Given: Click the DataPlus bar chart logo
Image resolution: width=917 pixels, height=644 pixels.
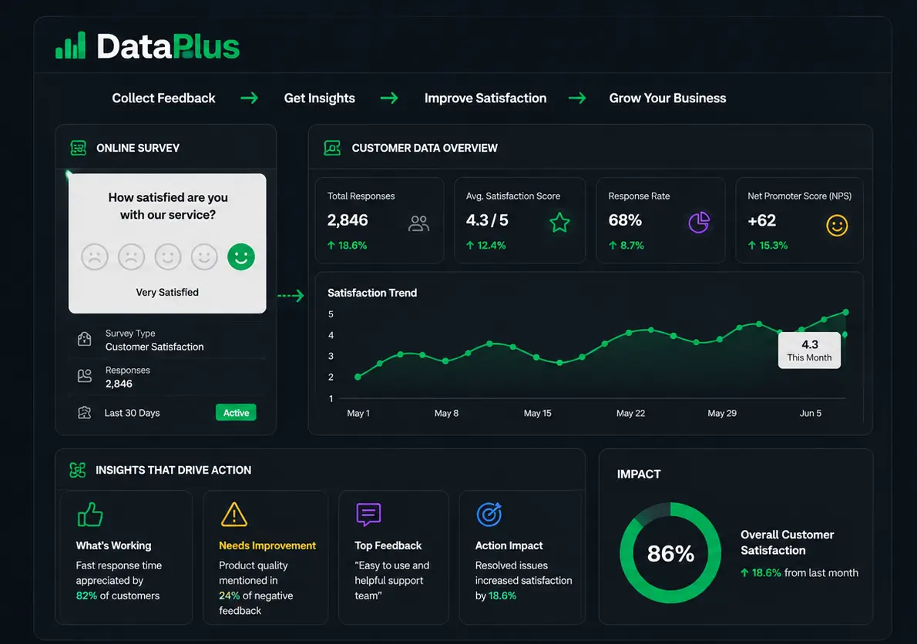Looking at the screenshot, I should click(70, 45).
